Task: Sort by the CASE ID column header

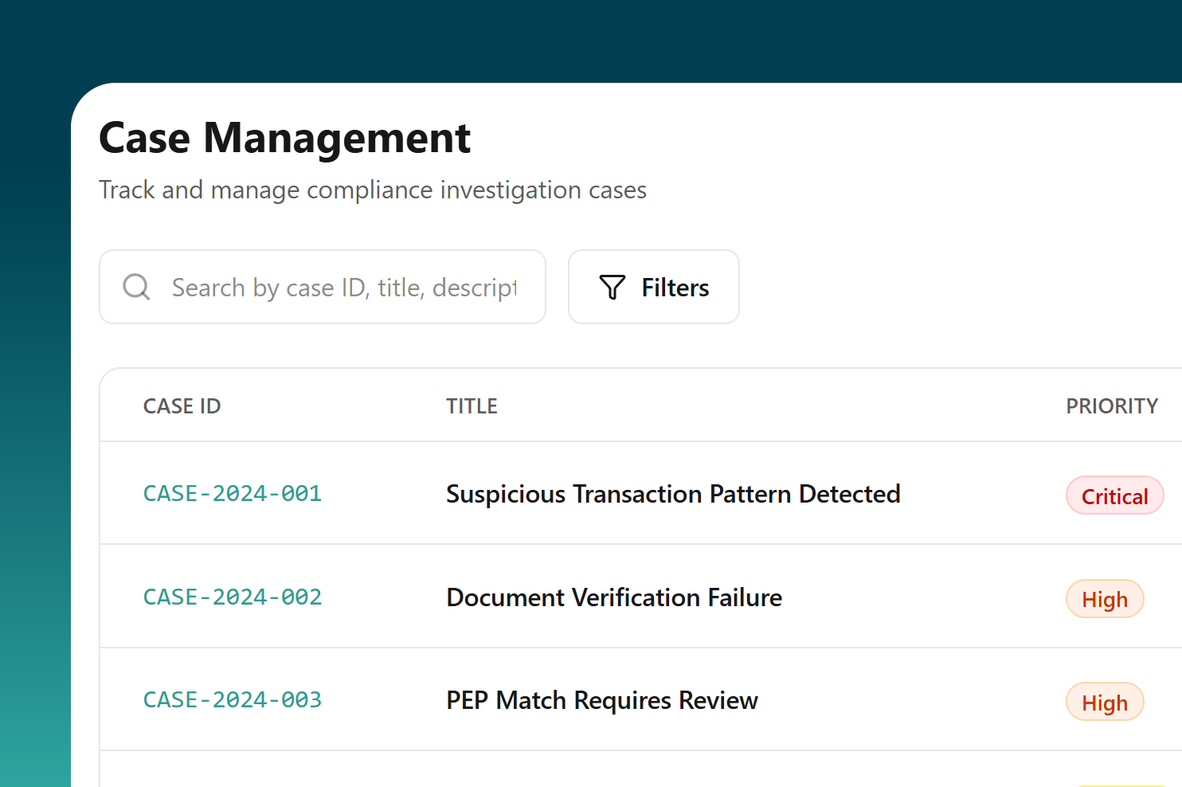Action: pos(182,406)
